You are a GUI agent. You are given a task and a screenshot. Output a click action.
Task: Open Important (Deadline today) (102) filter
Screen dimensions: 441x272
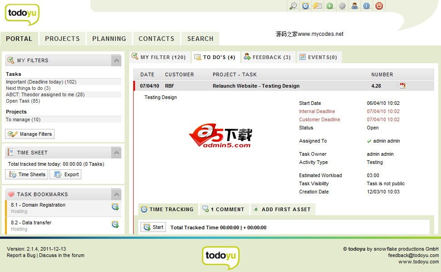coord(41,82)
